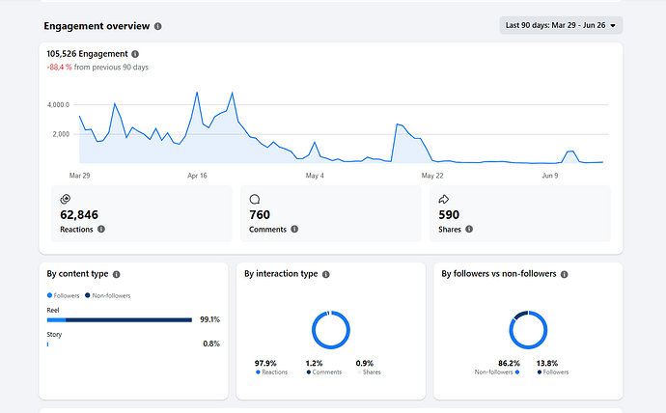Screen dimensions: 666x413
Task: Click the Reel content type bar
Action: (120, 320)
